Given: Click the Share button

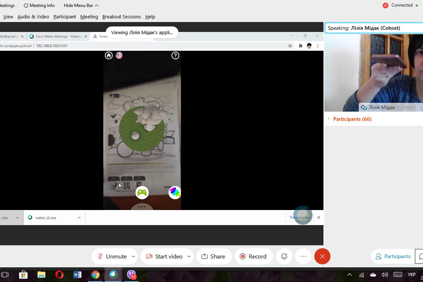Looking at the screenshot, I should [214, 256].
